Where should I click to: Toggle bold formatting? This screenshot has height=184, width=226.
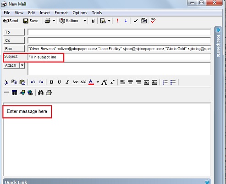(51, 82)
